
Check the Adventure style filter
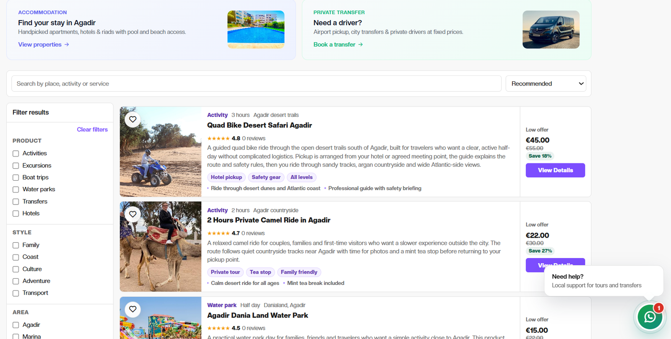coord(16,281)
